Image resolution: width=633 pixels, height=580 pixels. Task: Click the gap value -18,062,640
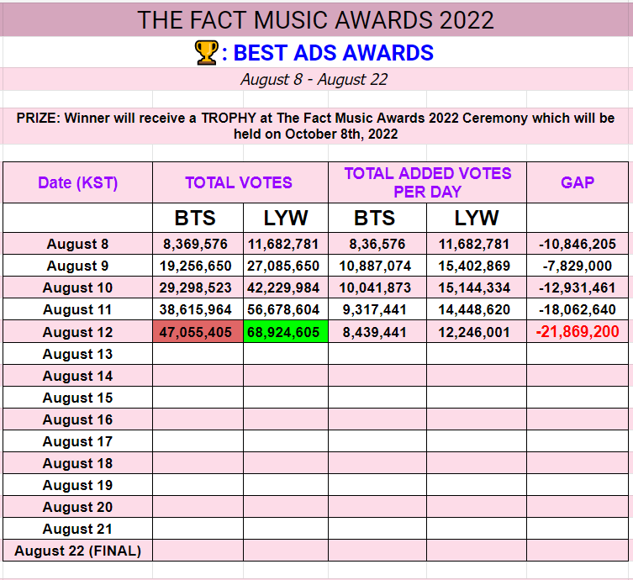[578, 309]
